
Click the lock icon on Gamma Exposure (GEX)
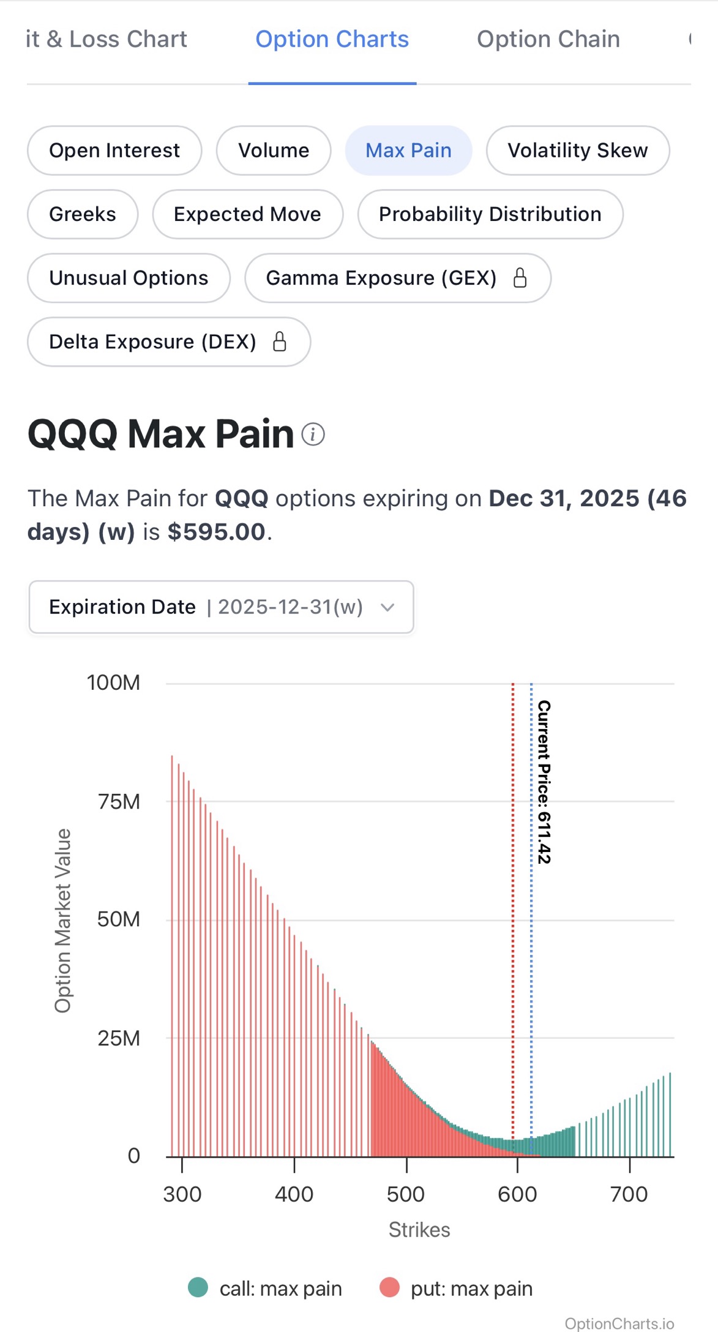tap(521, 279)
